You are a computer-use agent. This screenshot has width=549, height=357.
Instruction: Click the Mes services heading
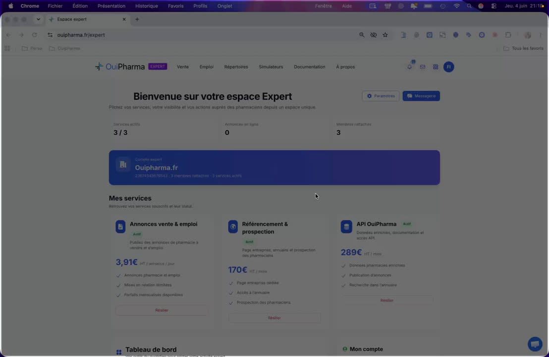(130, 198)
